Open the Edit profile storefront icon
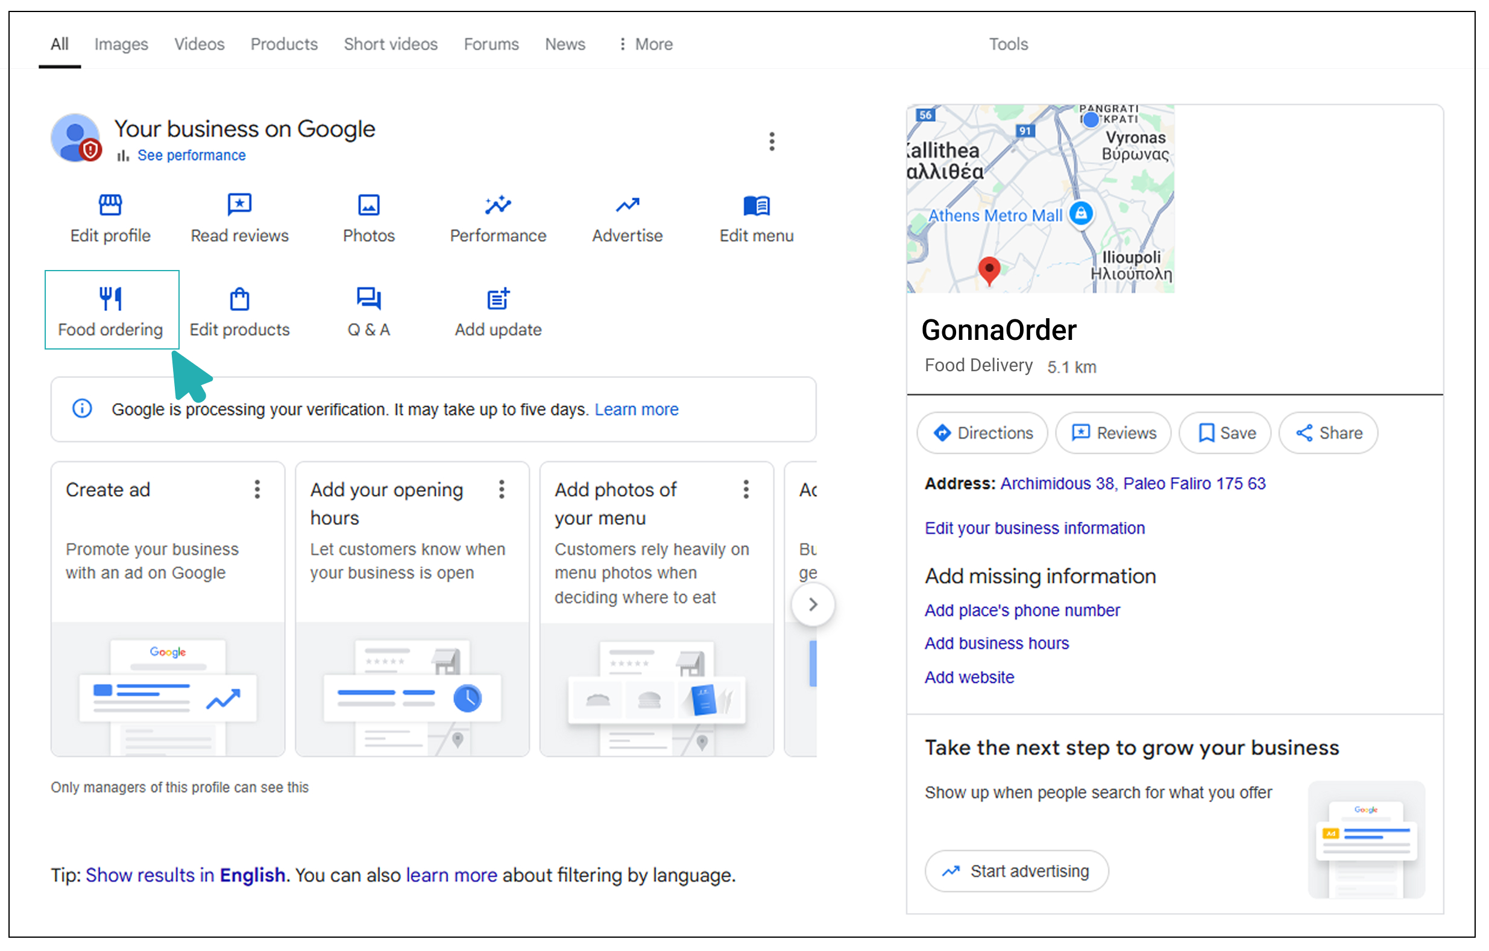 (x=110, y=205)
